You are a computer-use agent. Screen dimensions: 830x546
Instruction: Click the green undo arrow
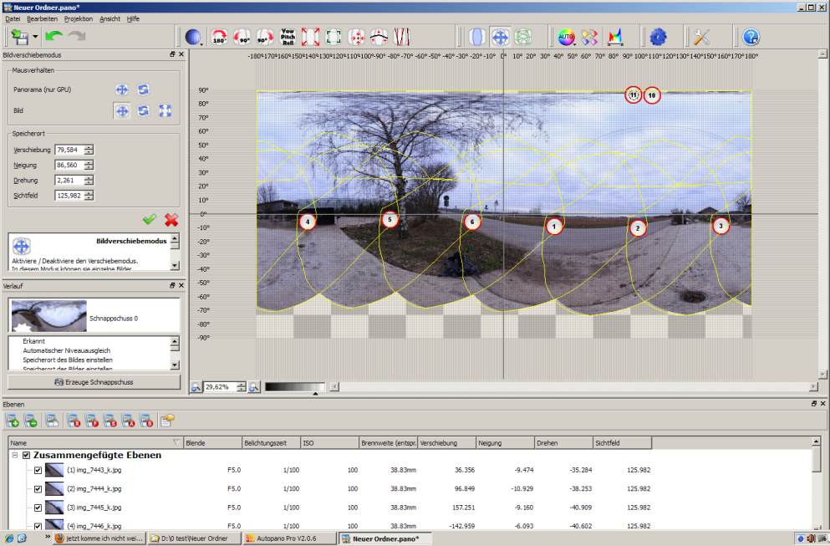[54, 37]
